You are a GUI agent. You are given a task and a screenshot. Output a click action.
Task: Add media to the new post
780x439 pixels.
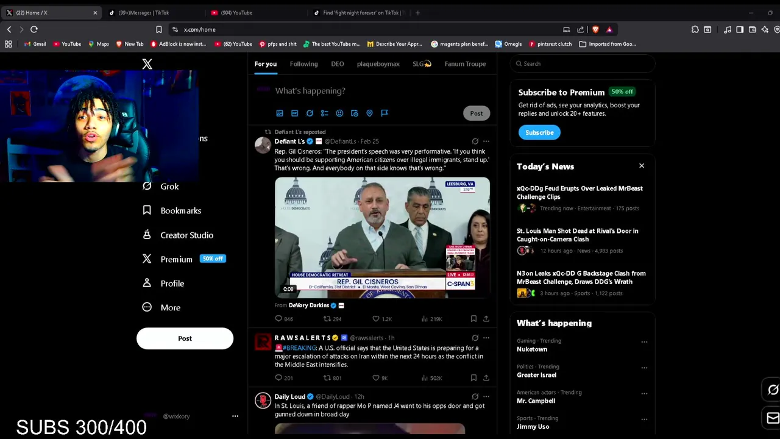pyautogui.click(x=280, y=113)
